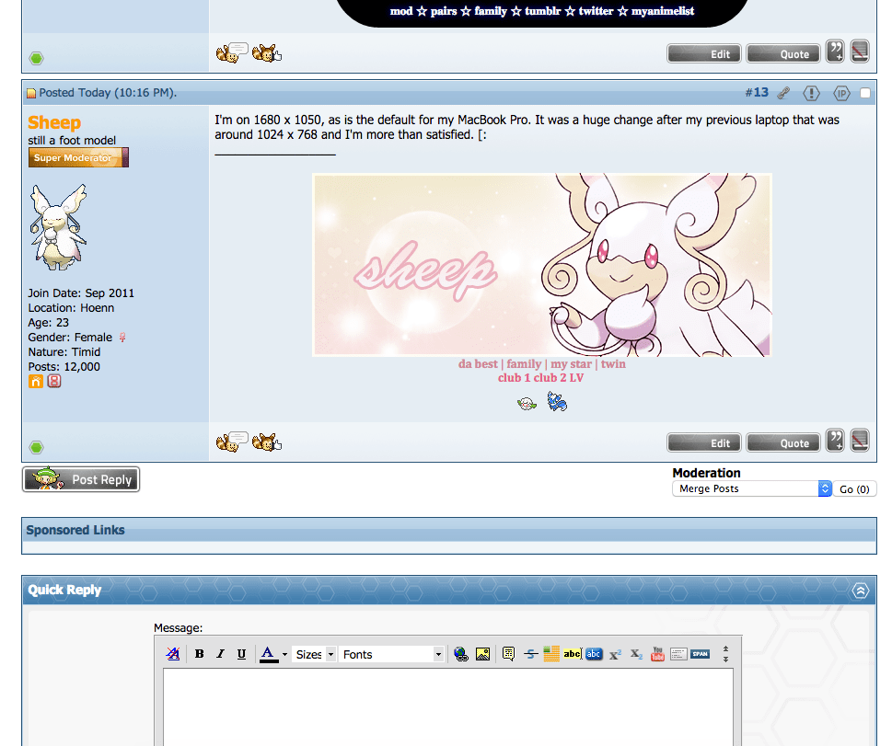892x746 pixels.
Task: Click the YouTube embed icon
Action: pyautogui.click(x=657, y=654)
